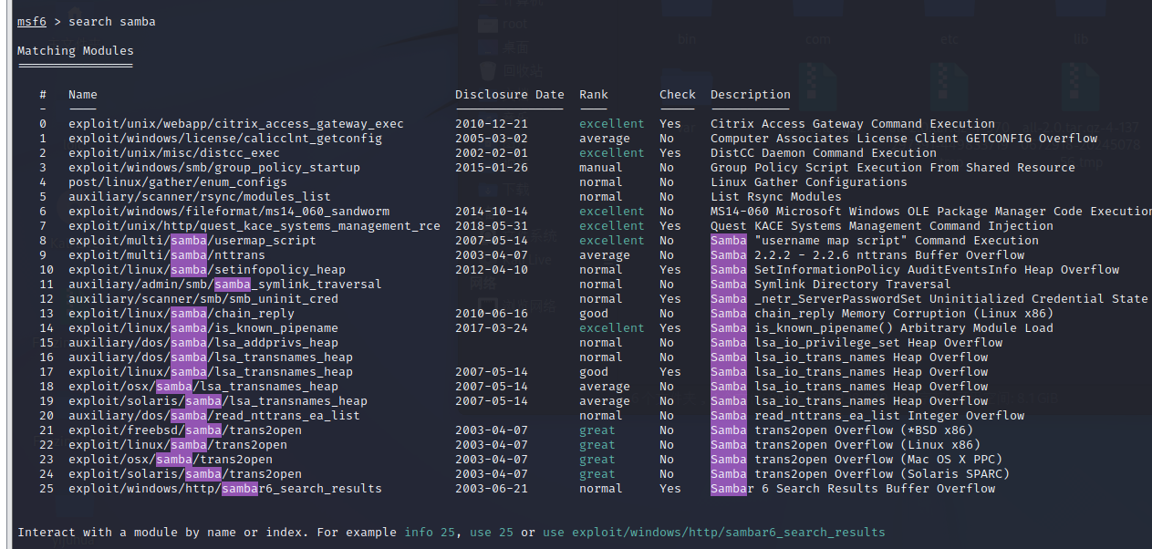1152x549 pixels.
Task: Click the 'Yes' check in distcc_exec row
Action: click(x=670, y=152)
